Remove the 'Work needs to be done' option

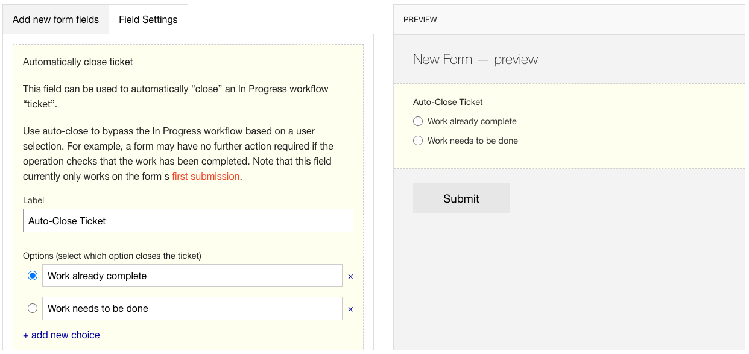[350, 309]
